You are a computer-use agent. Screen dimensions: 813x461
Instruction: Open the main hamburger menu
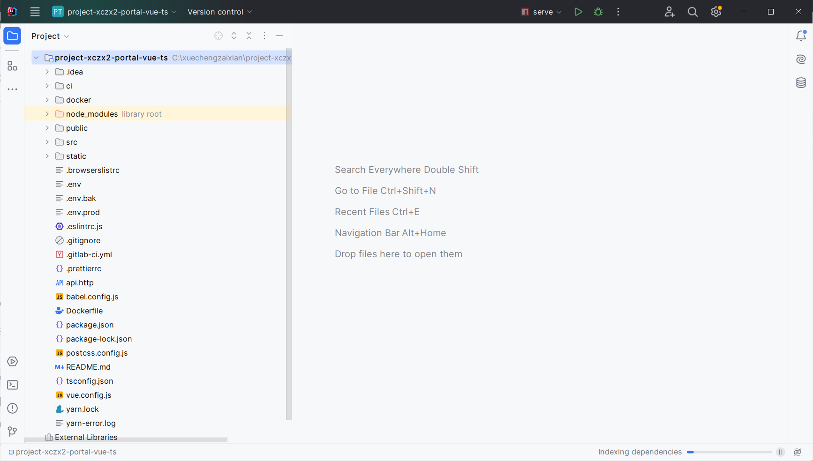pyautogui.click(x=35, y=12)
